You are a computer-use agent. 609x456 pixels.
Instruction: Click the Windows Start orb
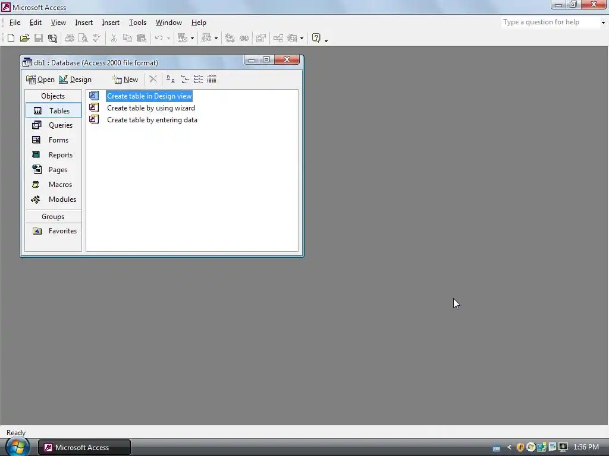coord(17,446)
